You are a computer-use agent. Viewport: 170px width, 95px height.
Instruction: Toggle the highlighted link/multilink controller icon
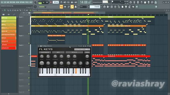(x=72, y=7)
